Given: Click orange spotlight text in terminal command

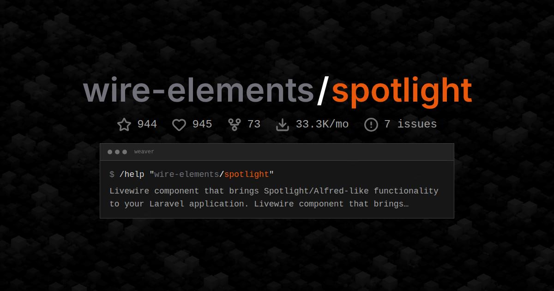Looking at the screenshot, I should pyautogui.click(x=247, y=174).
